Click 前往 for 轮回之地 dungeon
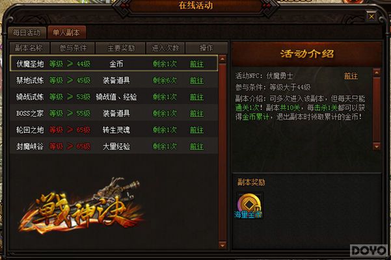The image size is (391, 260). pos(196,130)
